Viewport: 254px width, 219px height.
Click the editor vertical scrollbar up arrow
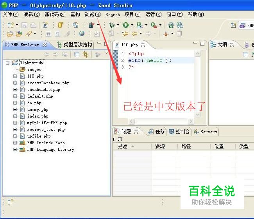pos(198,54)
